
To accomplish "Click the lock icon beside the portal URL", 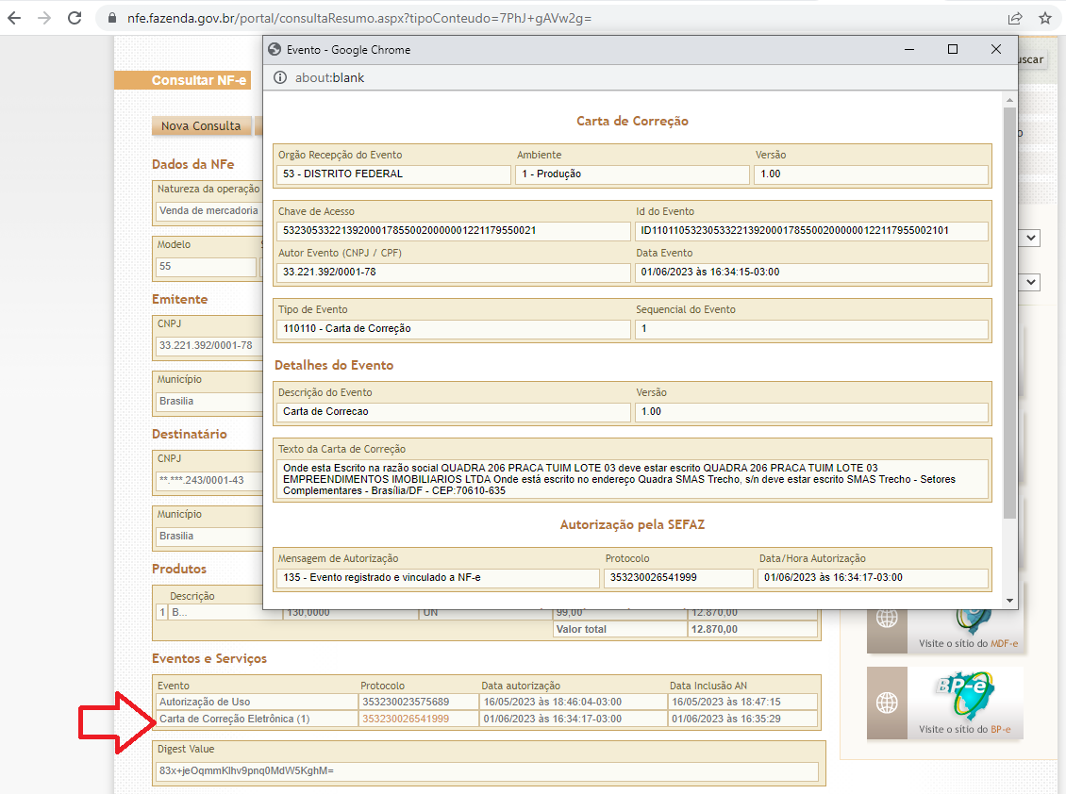I will pos(112,18).
